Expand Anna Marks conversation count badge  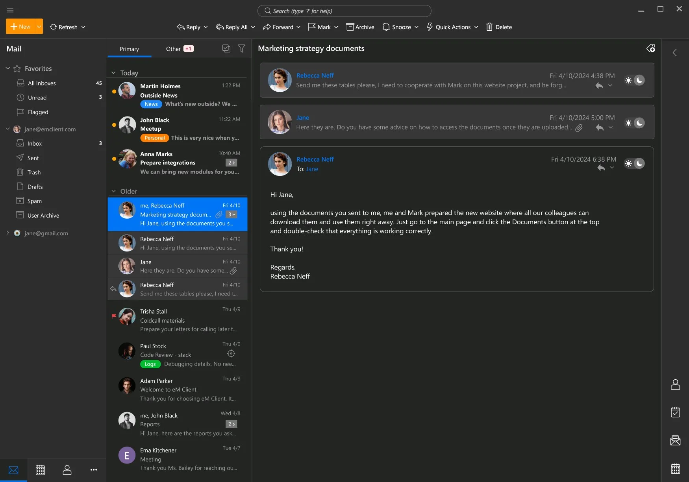coord(232,163)
